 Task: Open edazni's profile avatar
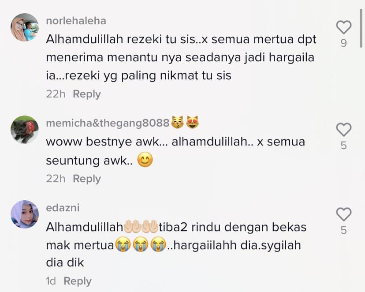click(25, 214)
